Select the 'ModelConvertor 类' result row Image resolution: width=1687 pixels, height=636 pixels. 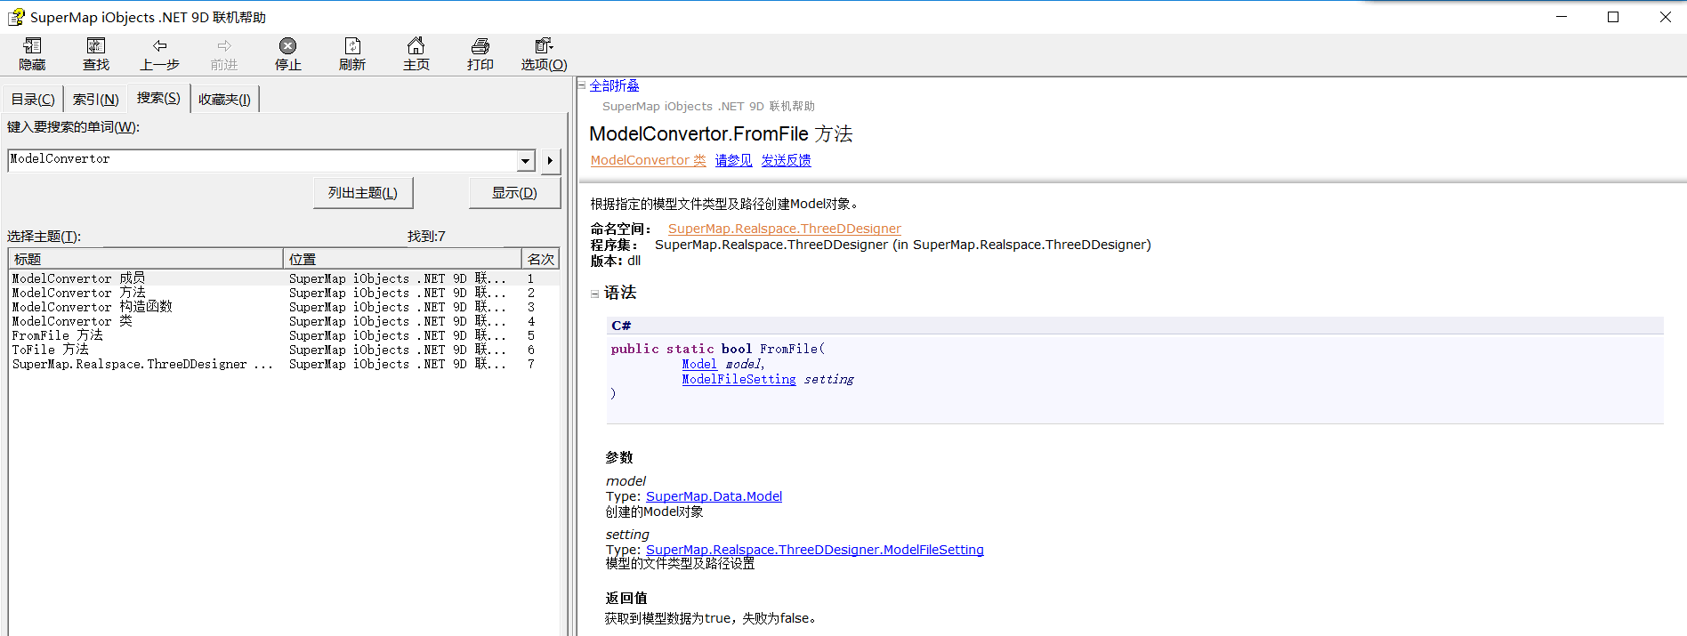[284, 321]
